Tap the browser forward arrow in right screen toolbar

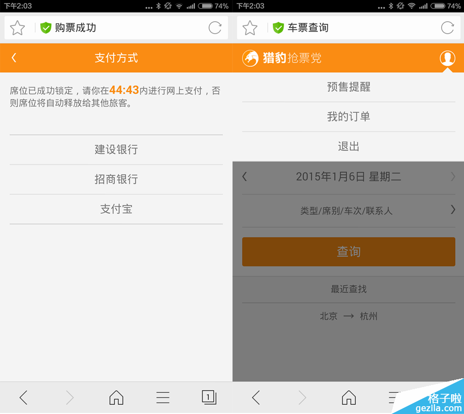tap(302, 397)
